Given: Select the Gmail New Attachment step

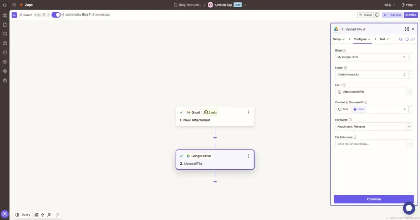Looking at the screenshot, I should pyautogui.click(x=215, y=117).
